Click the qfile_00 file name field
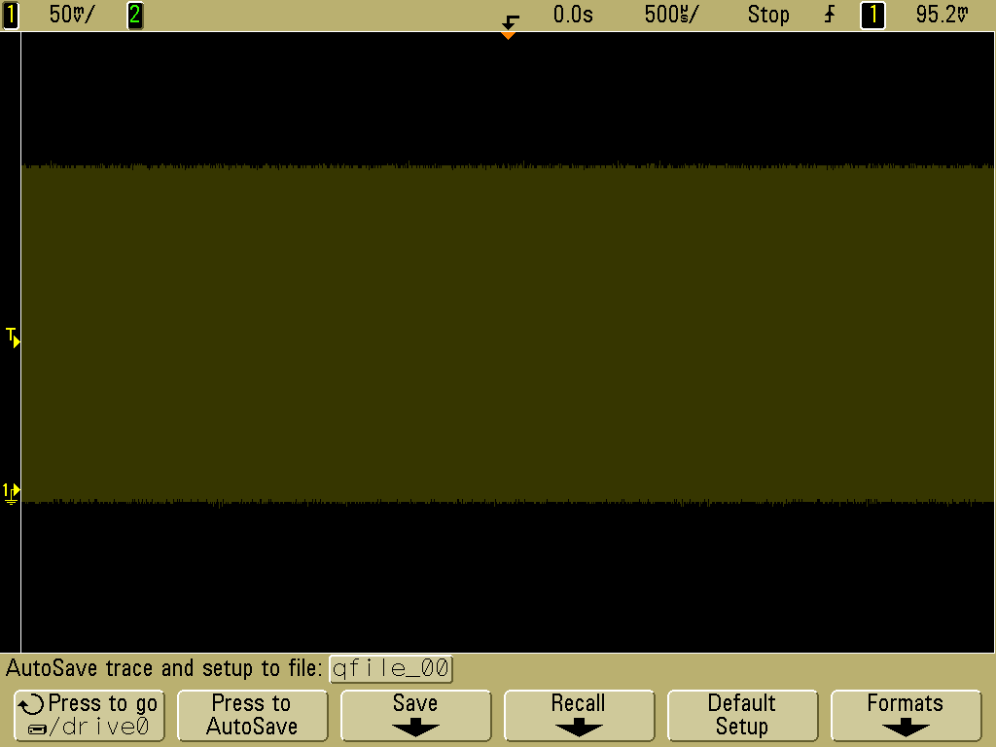 [x=391, y=669]
